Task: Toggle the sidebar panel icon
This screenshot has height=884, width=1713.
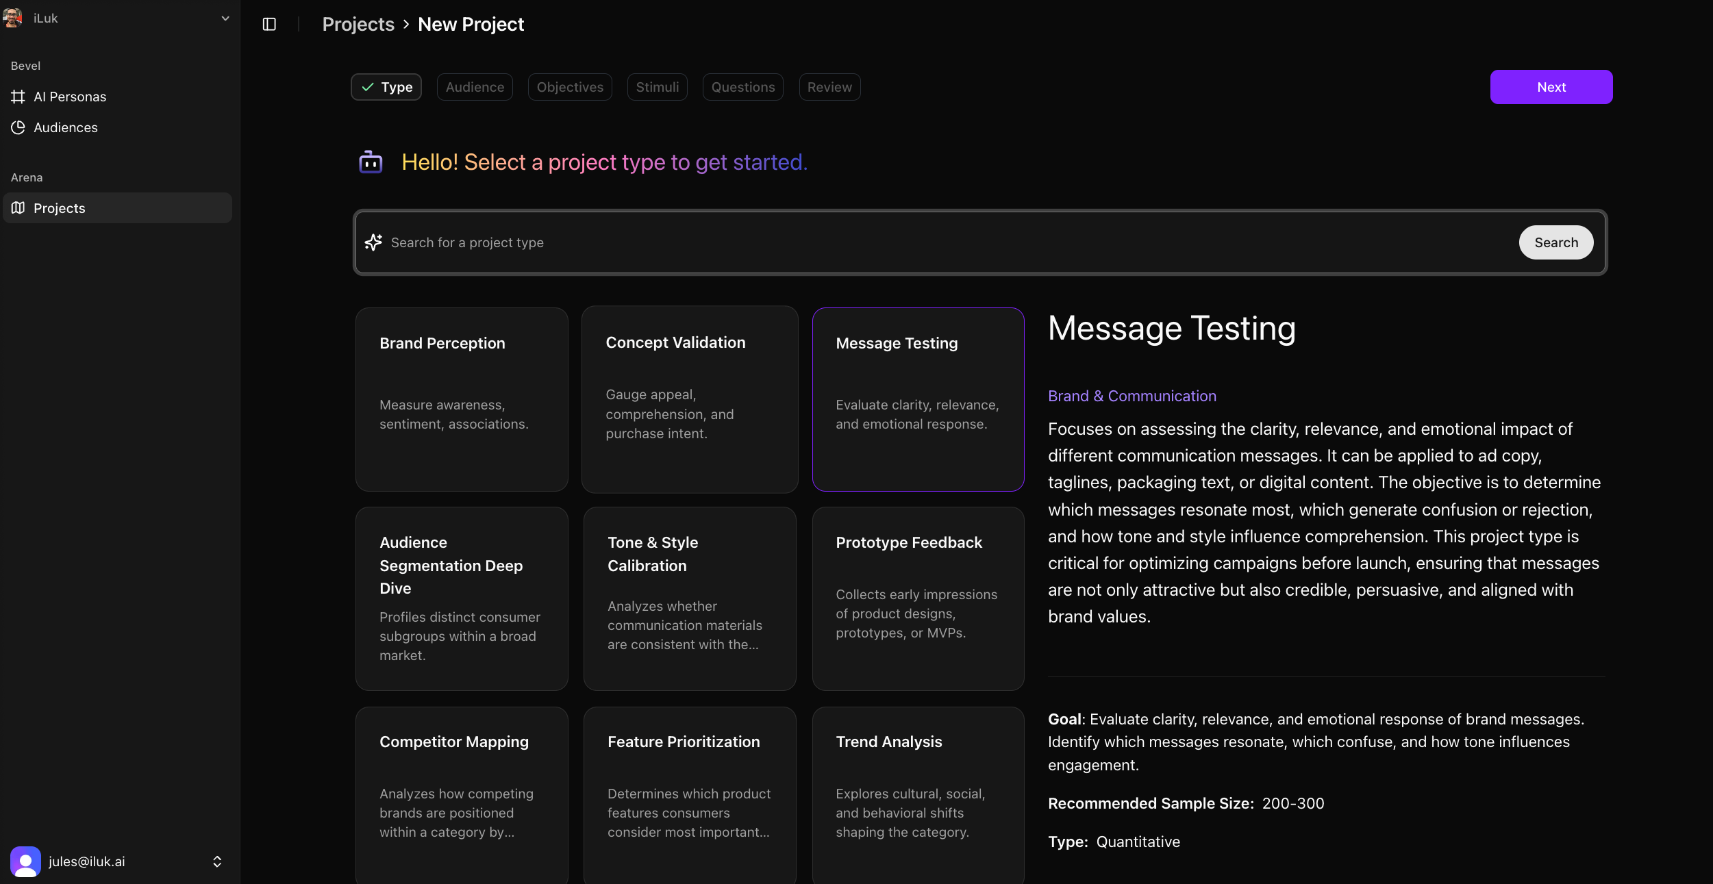Action: coord(269,25)
